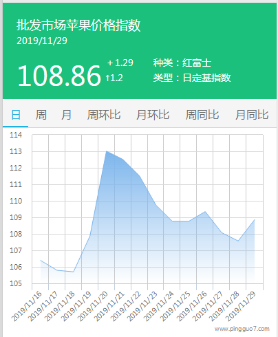This screenshot has height=337, width=278.
Task: Click the 108.86 index value
Action: coord(59,76)
